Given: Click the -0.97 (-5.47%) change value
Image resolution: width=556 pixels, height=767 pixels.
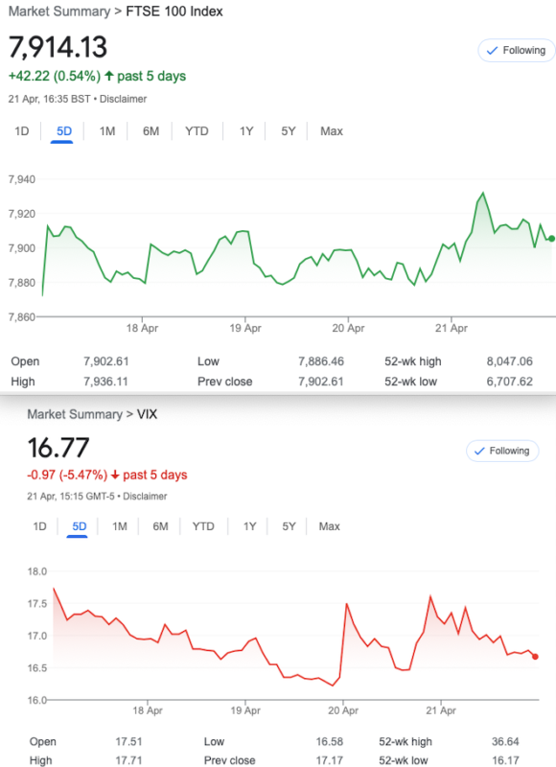Looking at the screenshot, I should [67, 475].
